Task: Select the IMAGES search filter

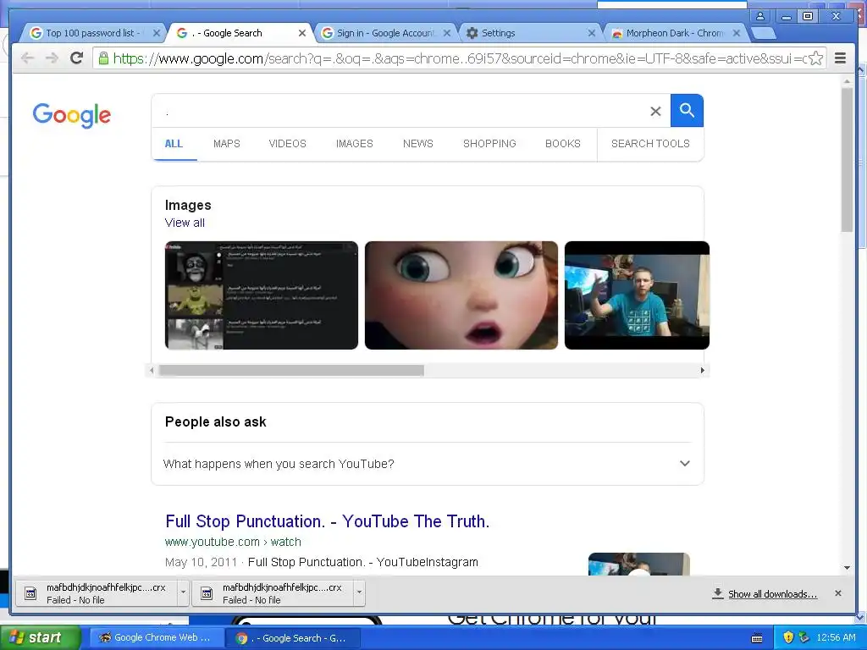Action: coord(355,144)
